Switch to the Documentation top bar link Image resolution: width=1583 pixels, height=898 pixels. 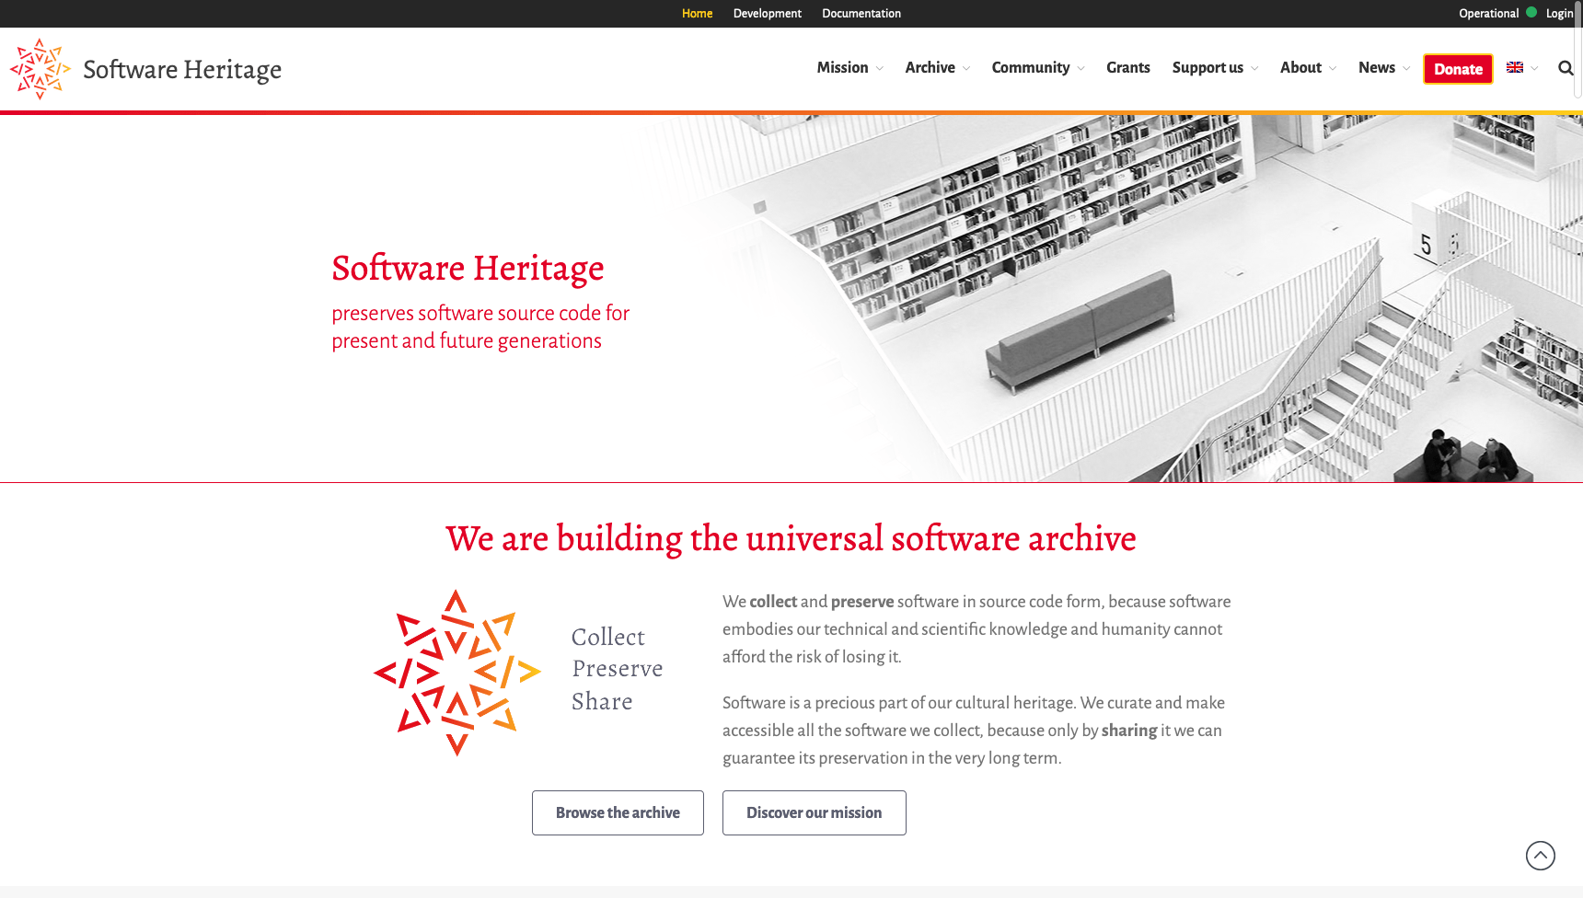point(861,14)
